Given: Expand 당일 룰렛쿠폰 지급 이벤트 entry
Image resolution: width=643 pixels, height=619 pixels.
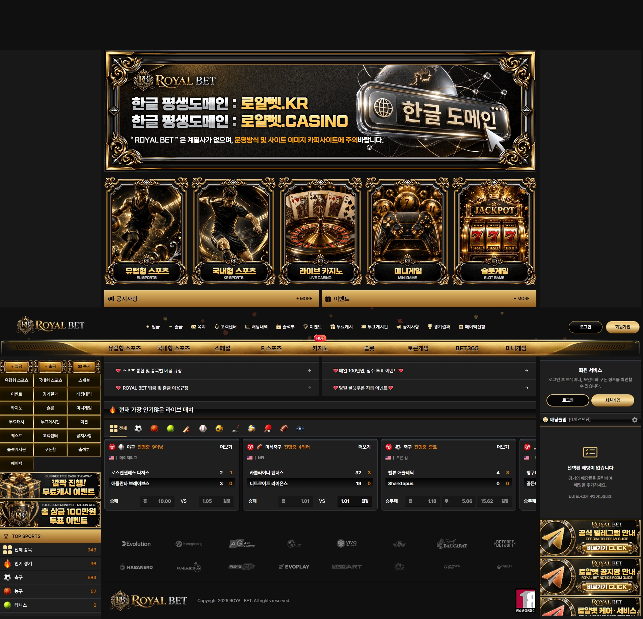Looking at the screenshot, I should click(x=429, y=388).
